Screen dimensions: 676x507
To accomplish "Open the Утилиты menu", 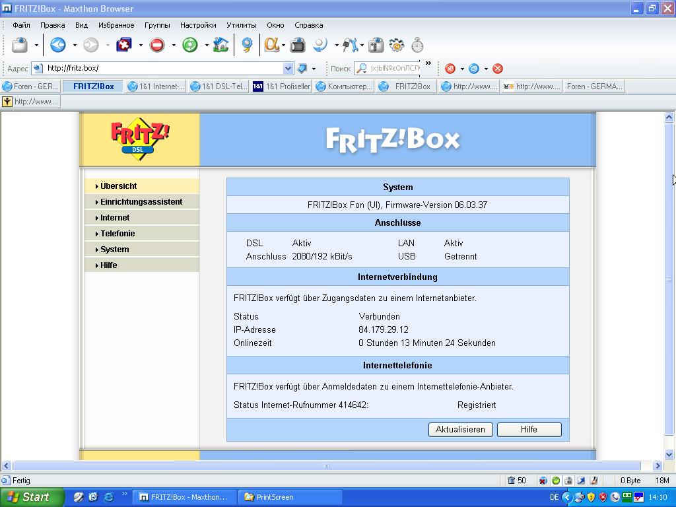I will (x=242, y=25).
